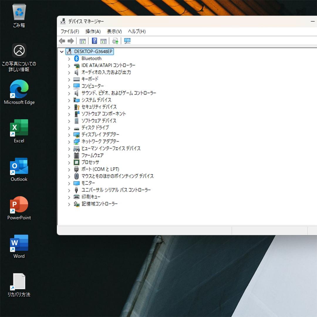Viewport: 317px width, 317px height.
Task: Click the Back navigation arrow in toolbar
Action: click(62, 41)
